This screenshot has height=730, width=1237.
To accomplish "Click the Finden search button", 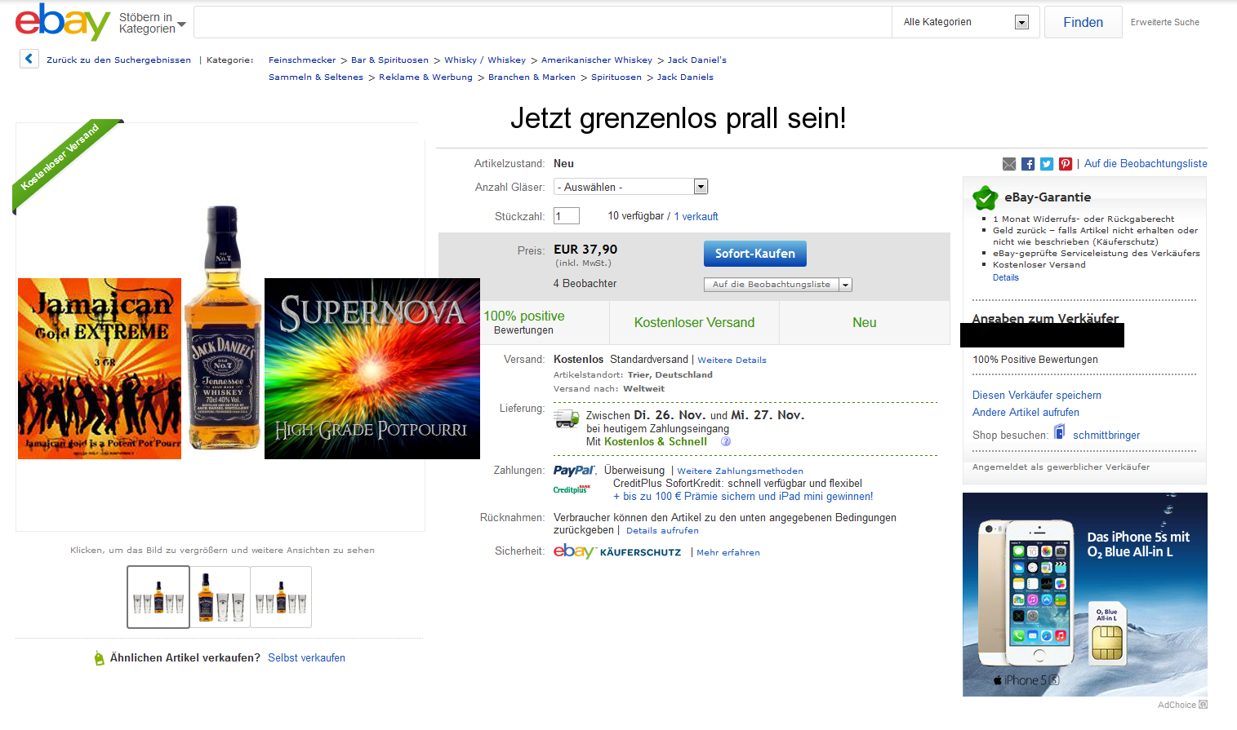I will click(1083, 22).
